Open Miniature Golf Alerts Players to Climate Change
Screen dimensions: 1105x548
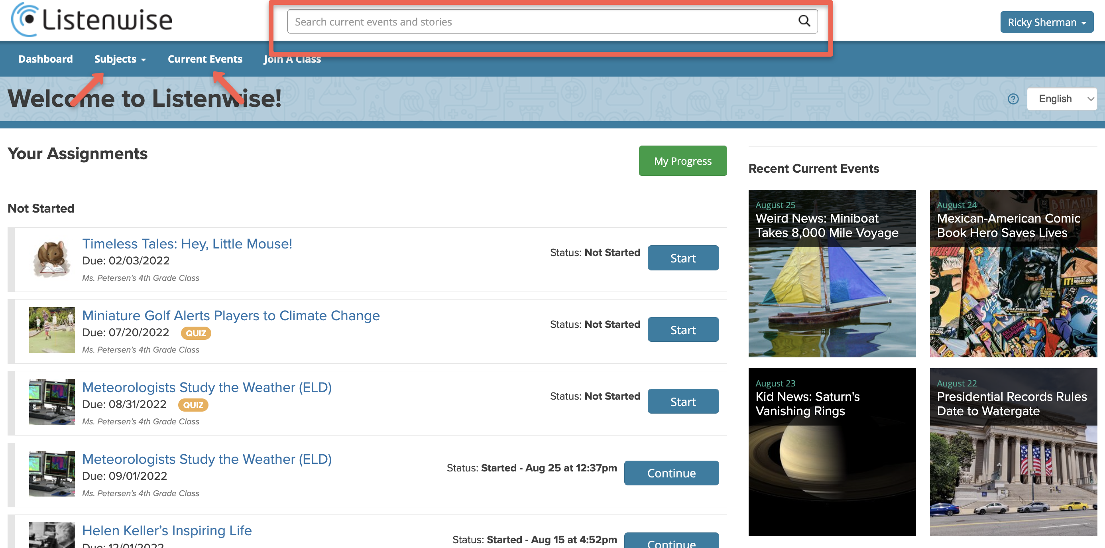coord(231,315)
